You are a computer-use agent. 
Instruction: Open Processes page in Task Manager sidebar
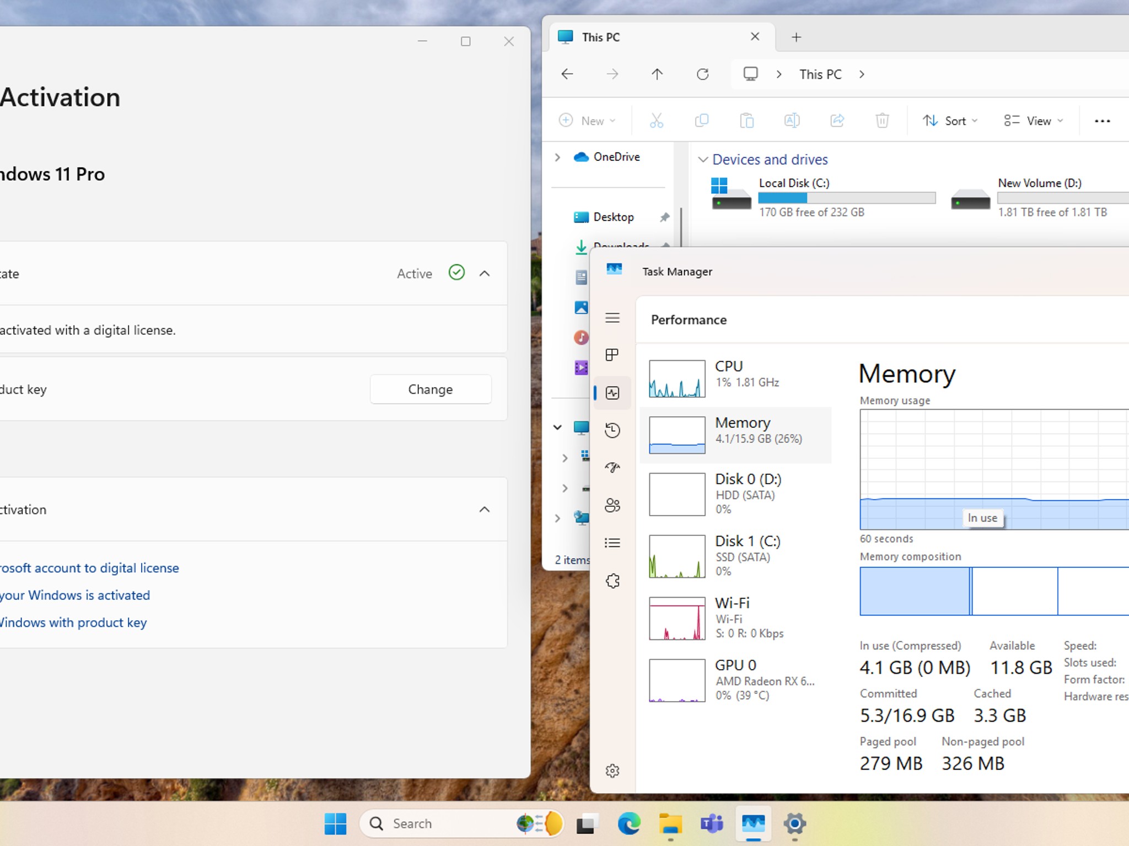[x=612, y=355]
